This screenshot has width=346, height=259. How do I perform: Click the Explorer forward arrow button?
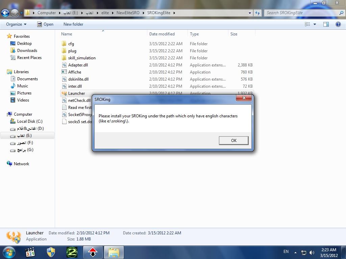tap(15, 13)
